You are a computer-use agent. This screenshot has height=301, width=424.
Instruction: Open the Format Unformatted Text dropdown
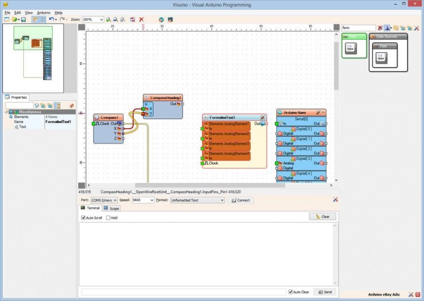point(197,200)
